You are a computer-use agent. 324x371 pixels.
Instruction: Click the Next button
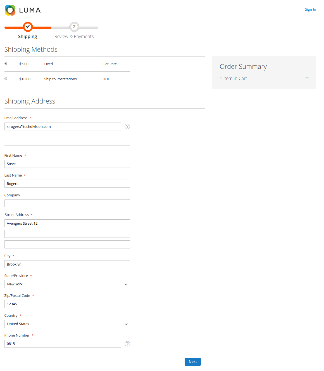coord(193,362)
